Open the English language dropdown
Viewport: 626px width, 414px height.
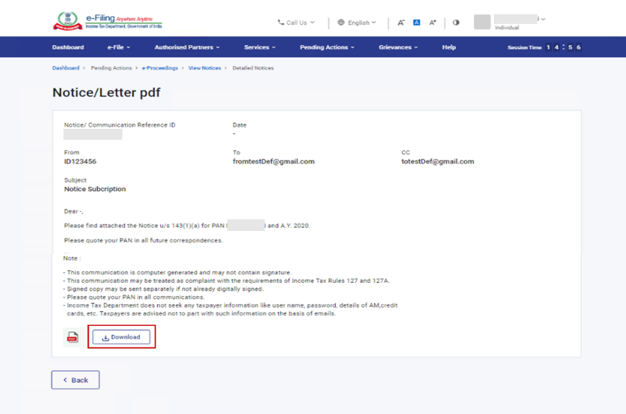coord(357,23)
